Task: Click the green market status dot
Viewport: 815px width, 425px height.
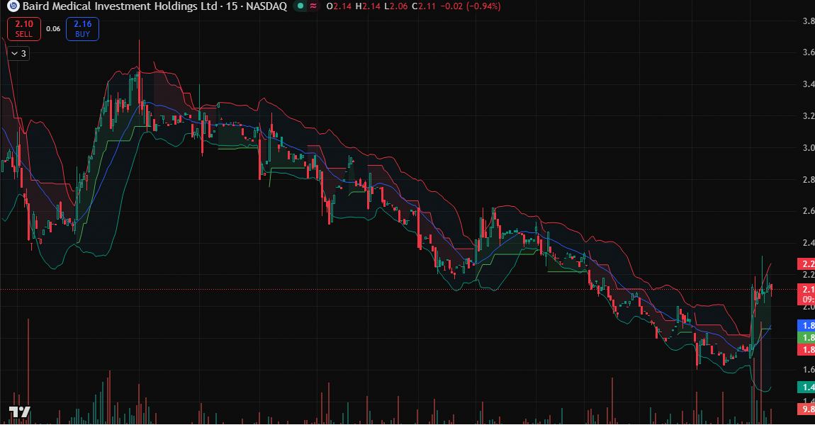Action: [300, 6]
